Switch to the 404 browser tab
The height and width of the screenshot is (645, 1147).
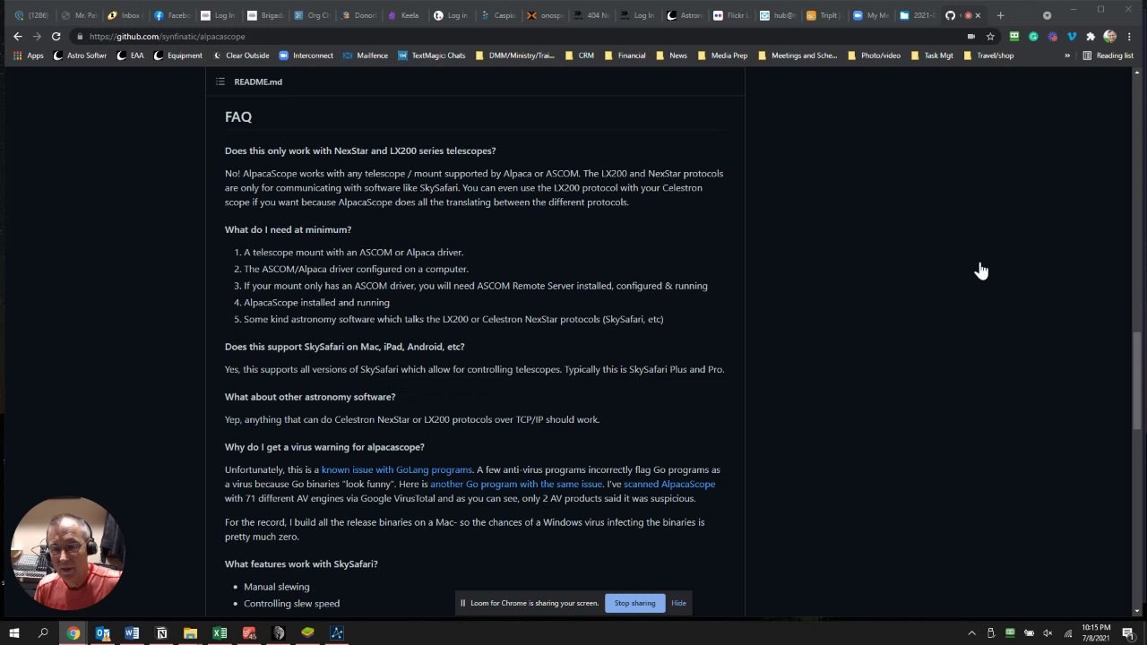tap(591, 15)
